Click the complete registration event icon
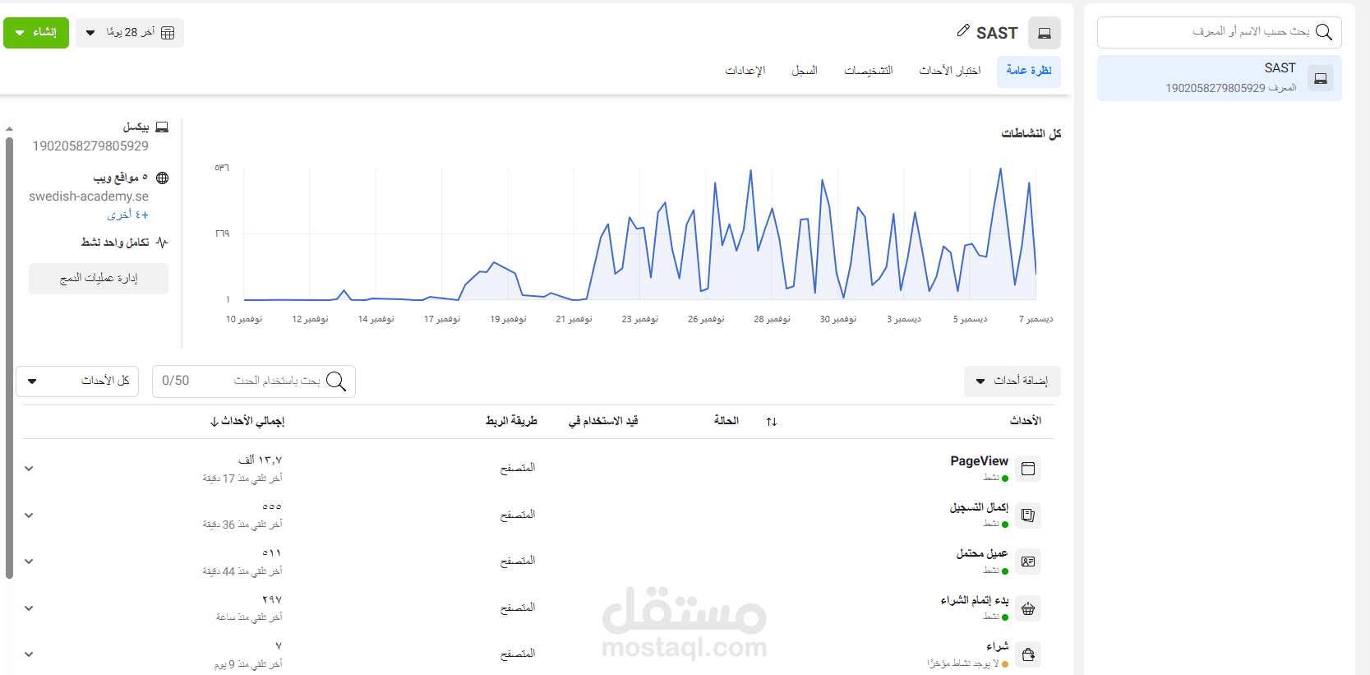 pos(1028,515)
